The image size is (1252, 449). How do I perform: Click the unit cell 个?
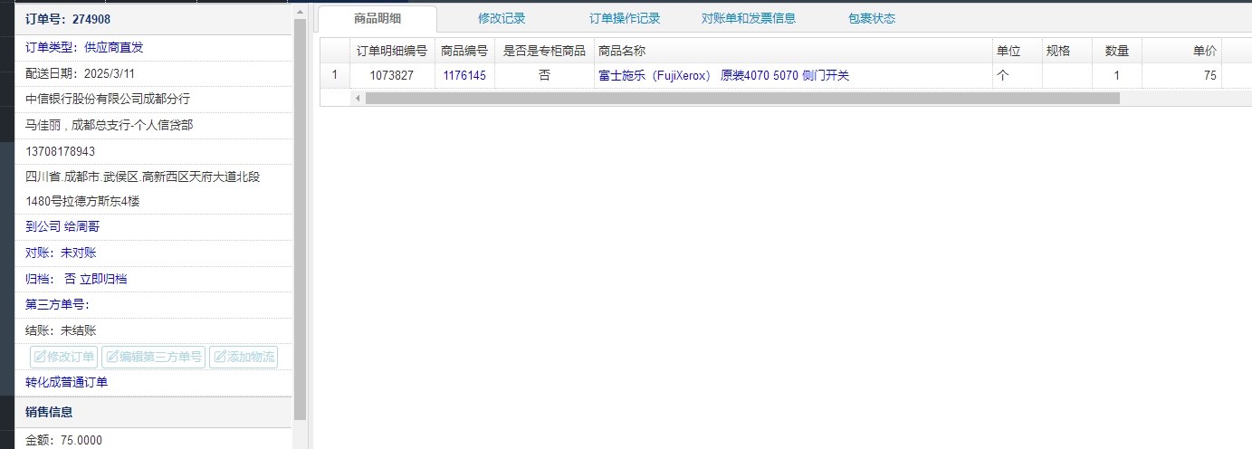(x=1017, y=76)
